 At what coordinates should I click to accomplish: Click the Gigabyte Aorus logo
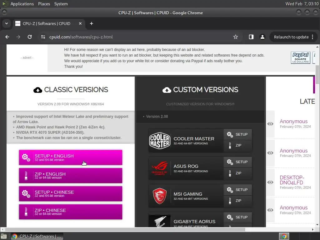click(x=160, y=221)
